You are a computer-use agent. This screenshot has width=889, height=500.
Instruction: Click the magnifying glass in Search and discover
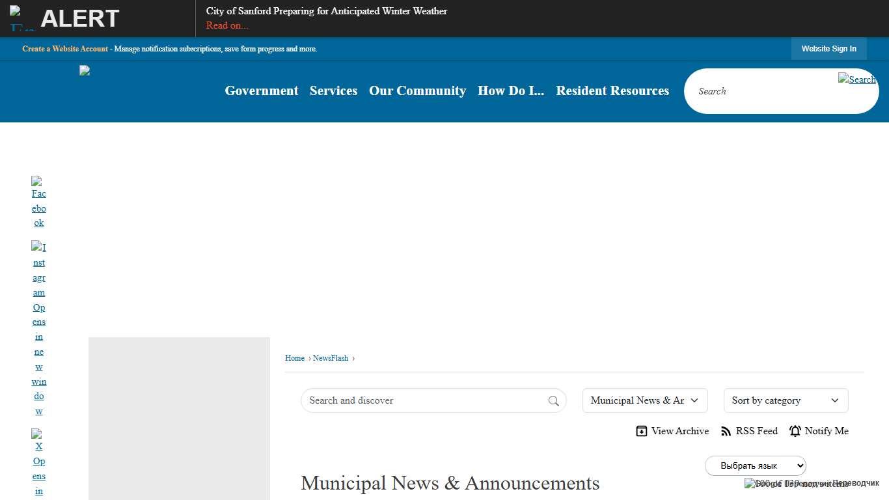click(554, 400)
